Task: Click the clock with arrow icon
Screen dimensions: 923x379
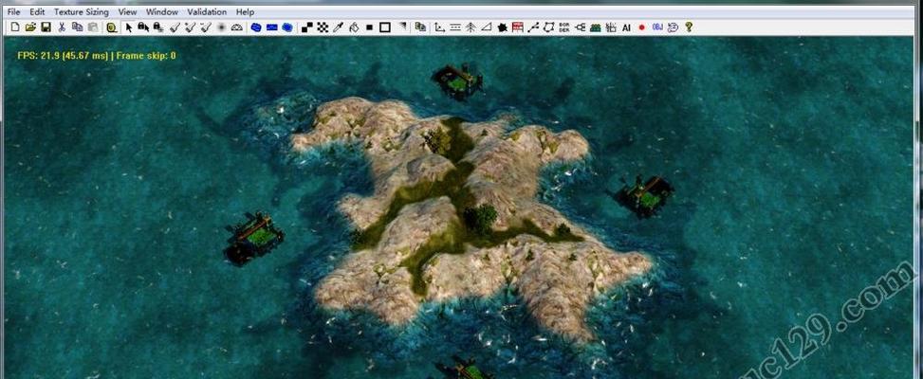Action: click(673, 27)
